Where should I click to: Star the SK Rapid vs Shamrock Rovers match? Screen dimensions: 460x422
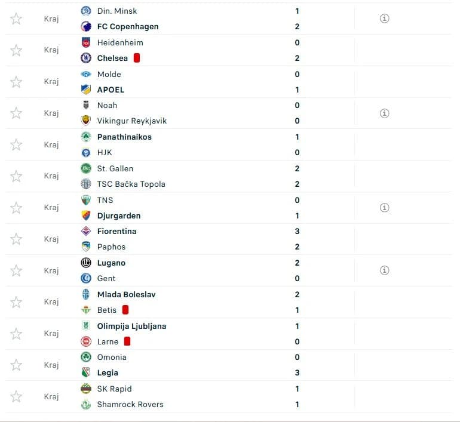pyautogui.click(x=16, y=397)
